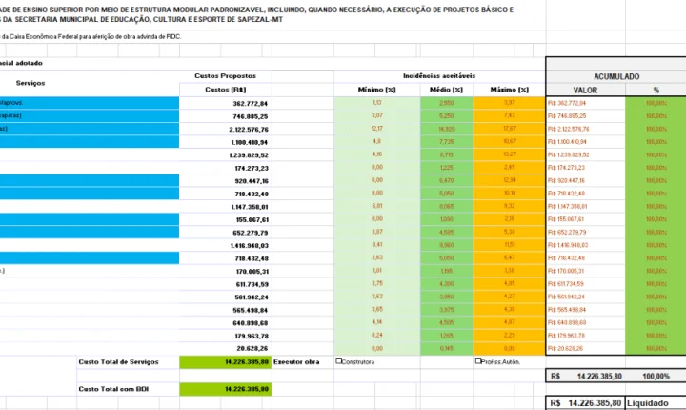The height and width of the screenshot is (410, 686).
Task: Click the Máximo [%] column header
Action: [x=509, y=89]
